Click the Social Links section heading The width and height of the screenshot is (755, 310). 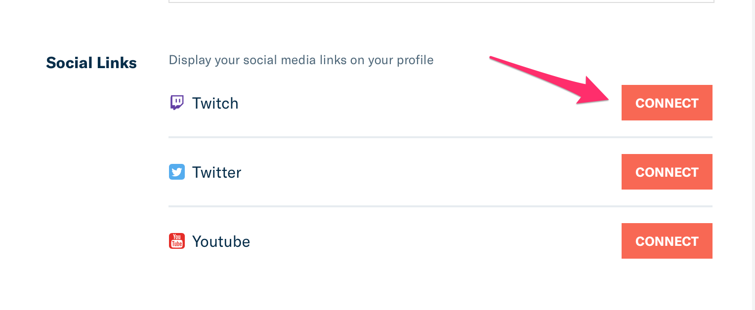click(91, 63)
